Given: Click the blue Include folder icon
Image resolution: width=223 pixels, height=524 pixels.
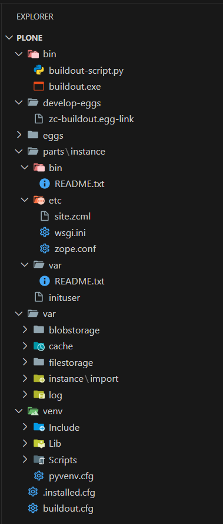Looking at the screenshot, I should coord(39,427).
